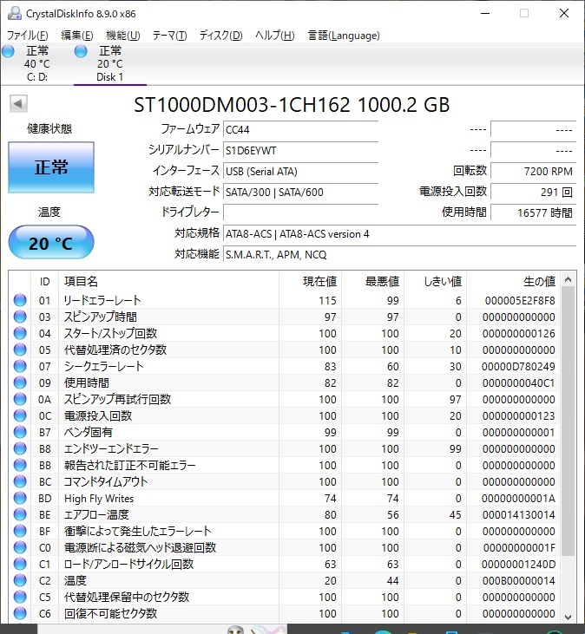Screen dimensions: 585x634
Task: Click status icon of row BC コマンドタイムアウト
Action: (20, 481)
